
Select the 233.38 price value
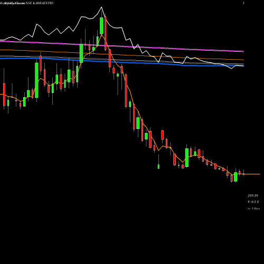(253, 196)
